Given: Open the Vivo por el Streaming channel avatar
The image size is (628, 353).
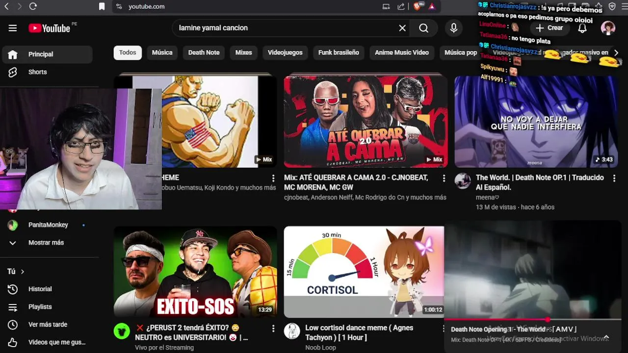Looking at the screenshot, I should point(122,331).
